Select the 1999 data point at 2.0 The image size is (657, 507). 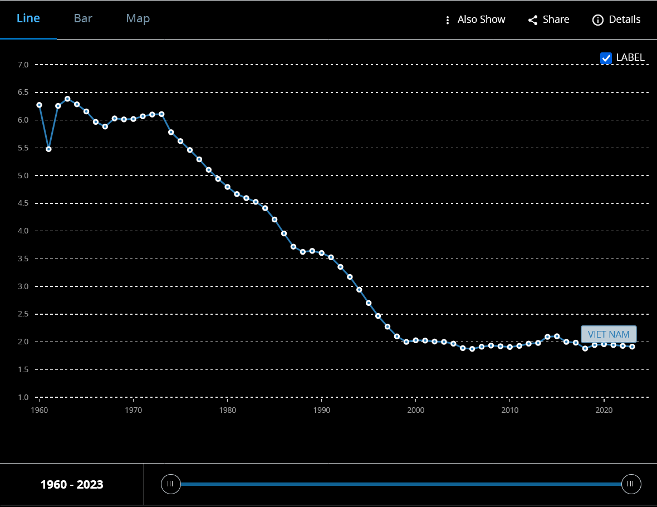click(x=406, y=342)
